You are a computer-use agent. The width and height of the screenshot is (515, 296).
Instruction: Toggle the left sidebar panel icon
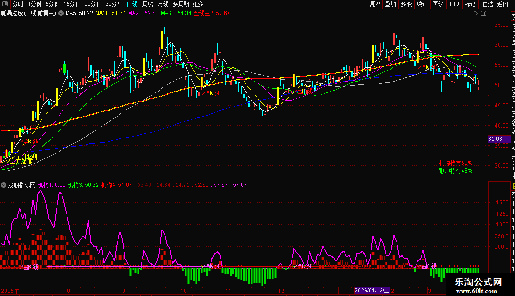(x=5, y=4)
